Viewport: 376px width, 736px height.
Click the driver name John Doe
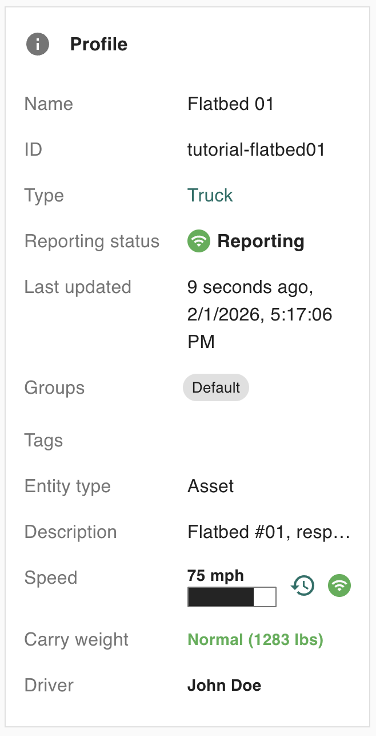[224, 685]
